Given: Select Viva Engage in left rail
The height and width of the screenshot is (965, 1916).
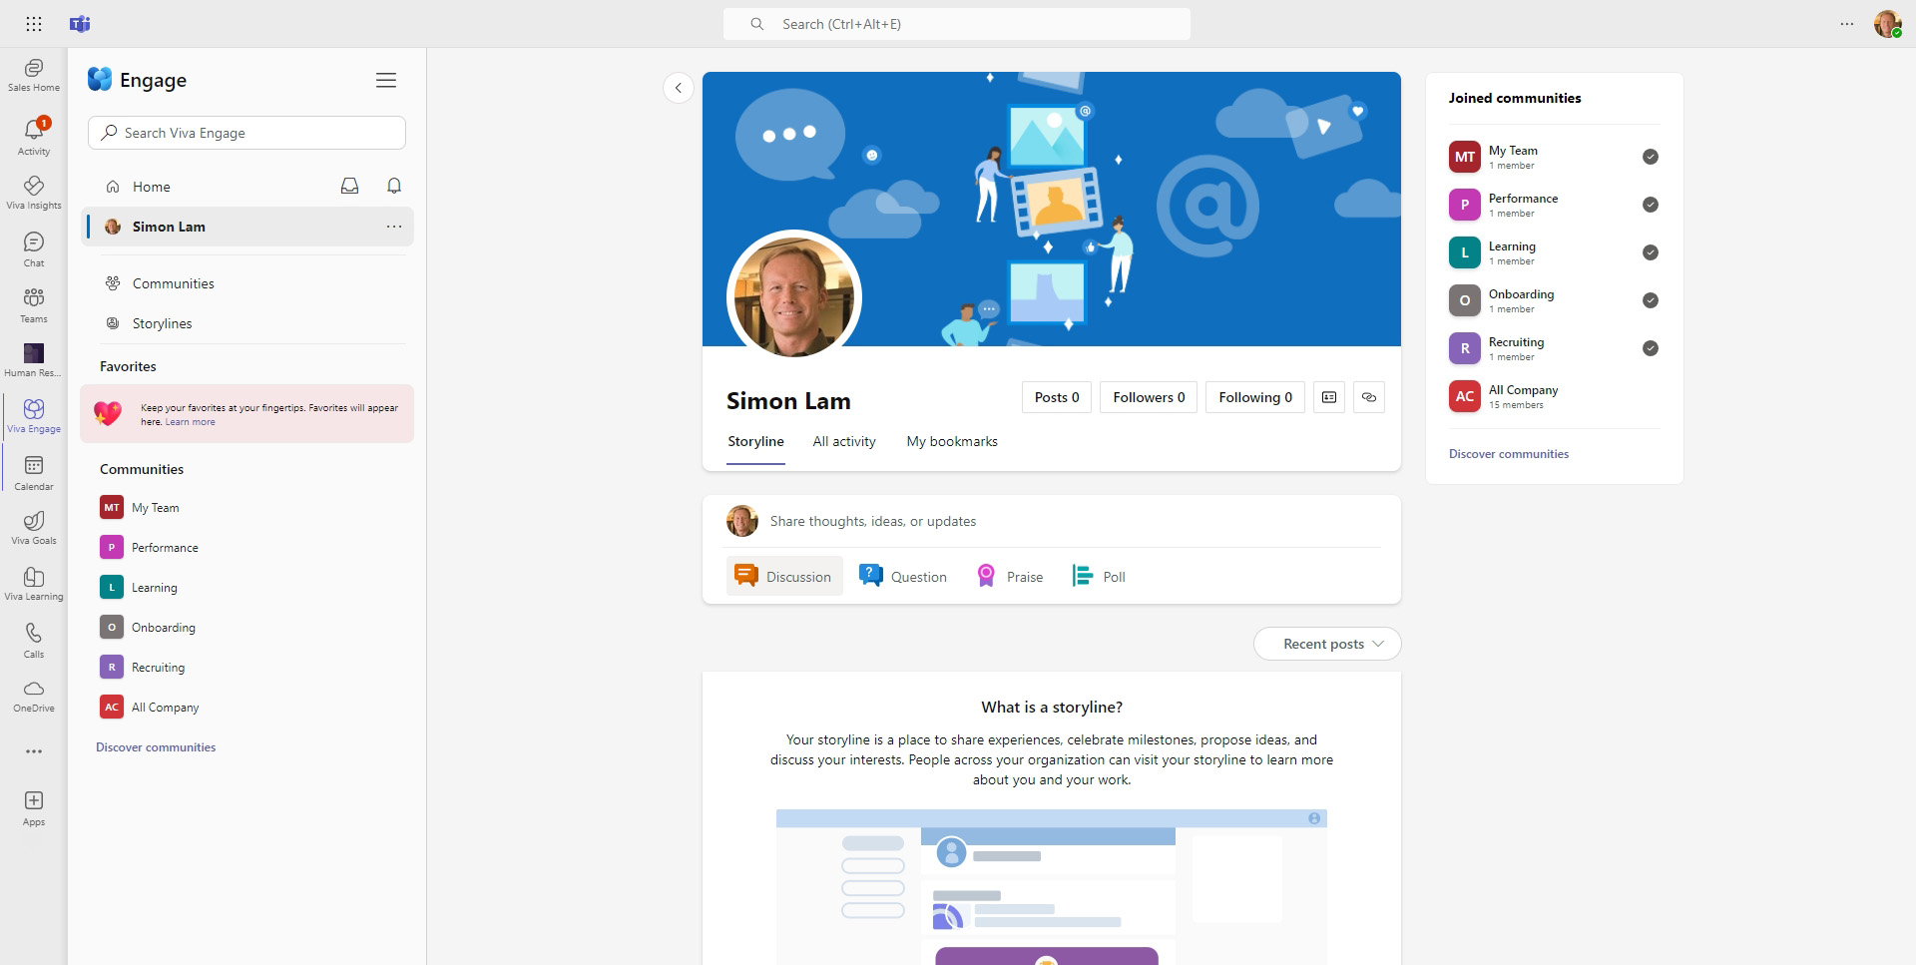Looking at the screenshot, I should coord(34,416).
